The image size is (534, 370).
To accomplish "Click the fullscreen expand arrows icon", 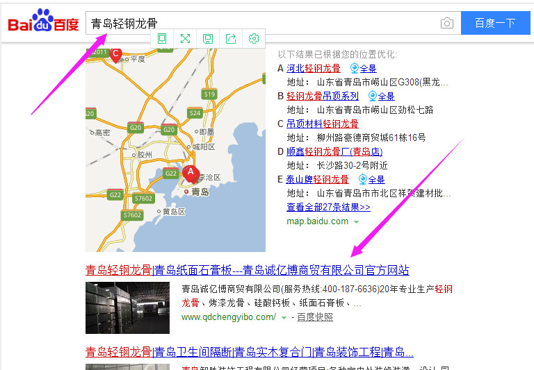I will [x=185, y=38].
